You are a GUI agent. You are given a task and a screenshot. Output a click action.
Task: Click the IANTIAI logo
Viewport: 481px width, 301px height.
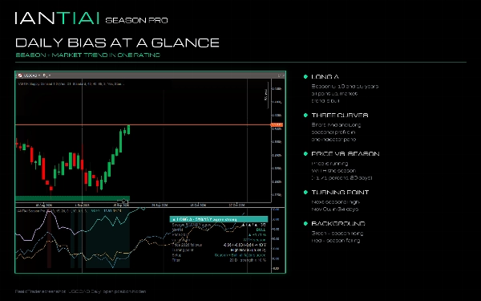click(57, 18)
